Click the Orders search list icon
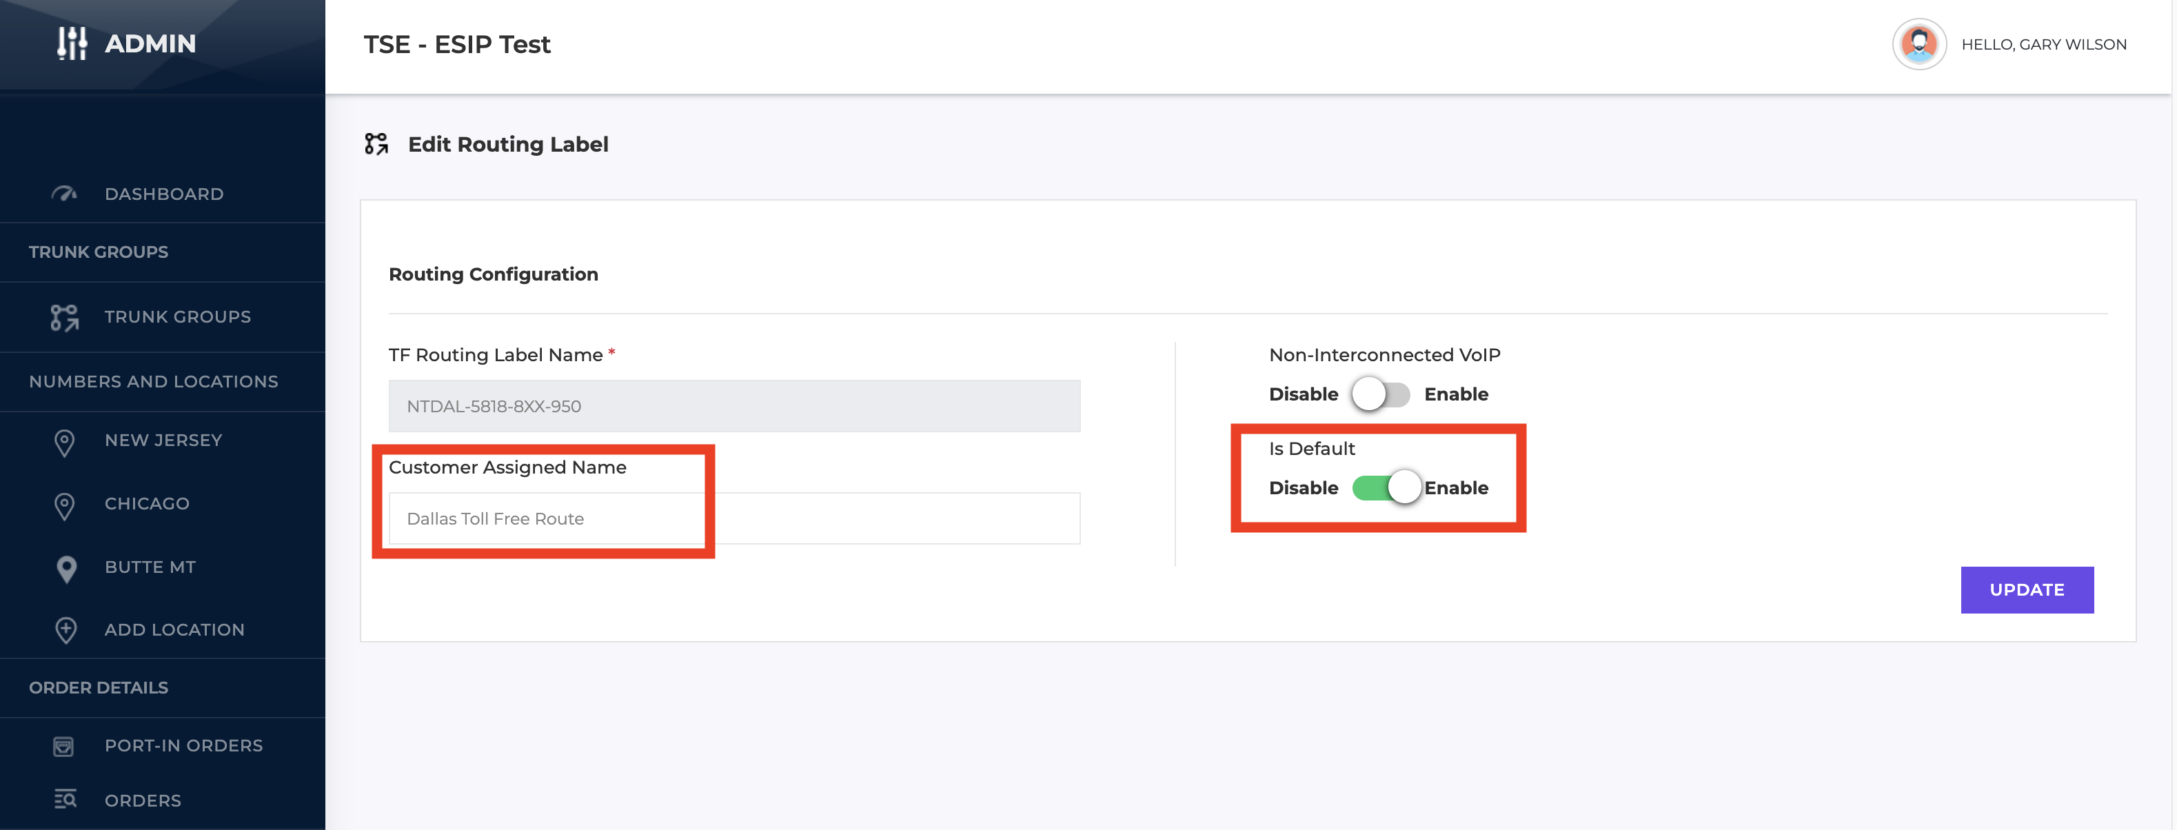This screenshot has width=2177, height=830. click(x=65, y=800)
